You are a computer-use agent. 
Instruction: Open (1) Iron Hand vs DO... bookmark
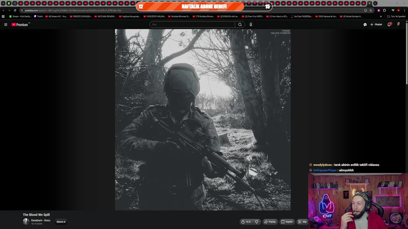(277, 16)
